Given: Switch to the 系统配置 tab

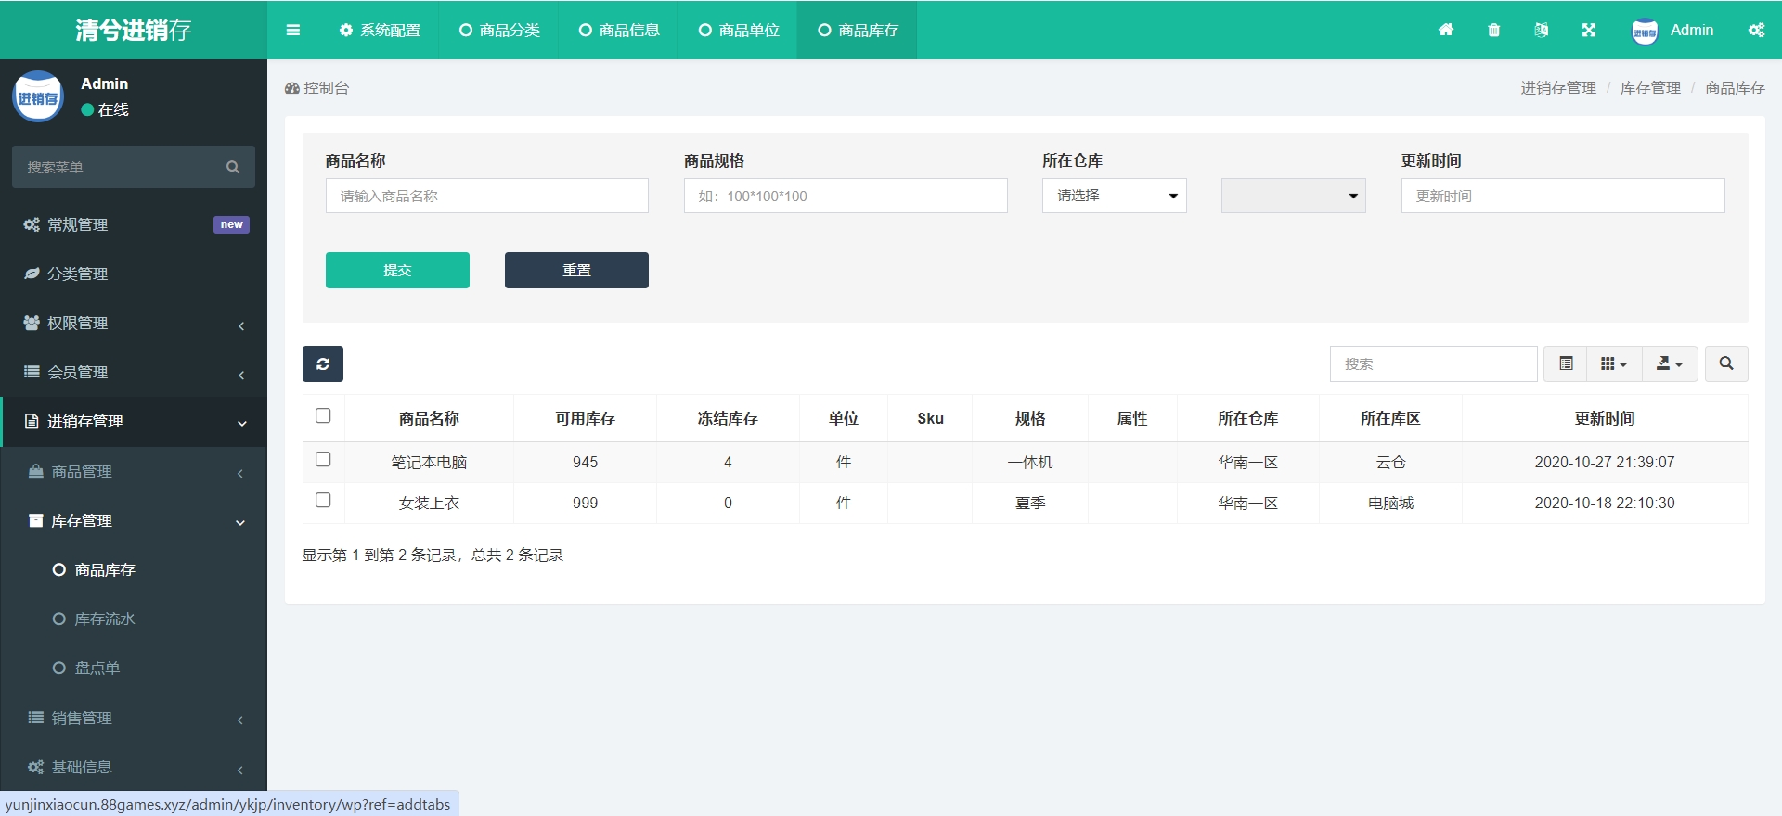Looking at the screenshot, I should click(380, 30).
